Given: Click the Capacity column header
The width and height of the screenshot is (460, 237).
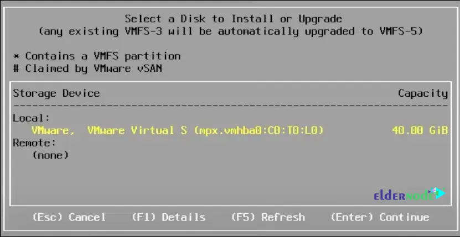Looking at the screenshot, I should pyautogui.click(x=423, y=93).
